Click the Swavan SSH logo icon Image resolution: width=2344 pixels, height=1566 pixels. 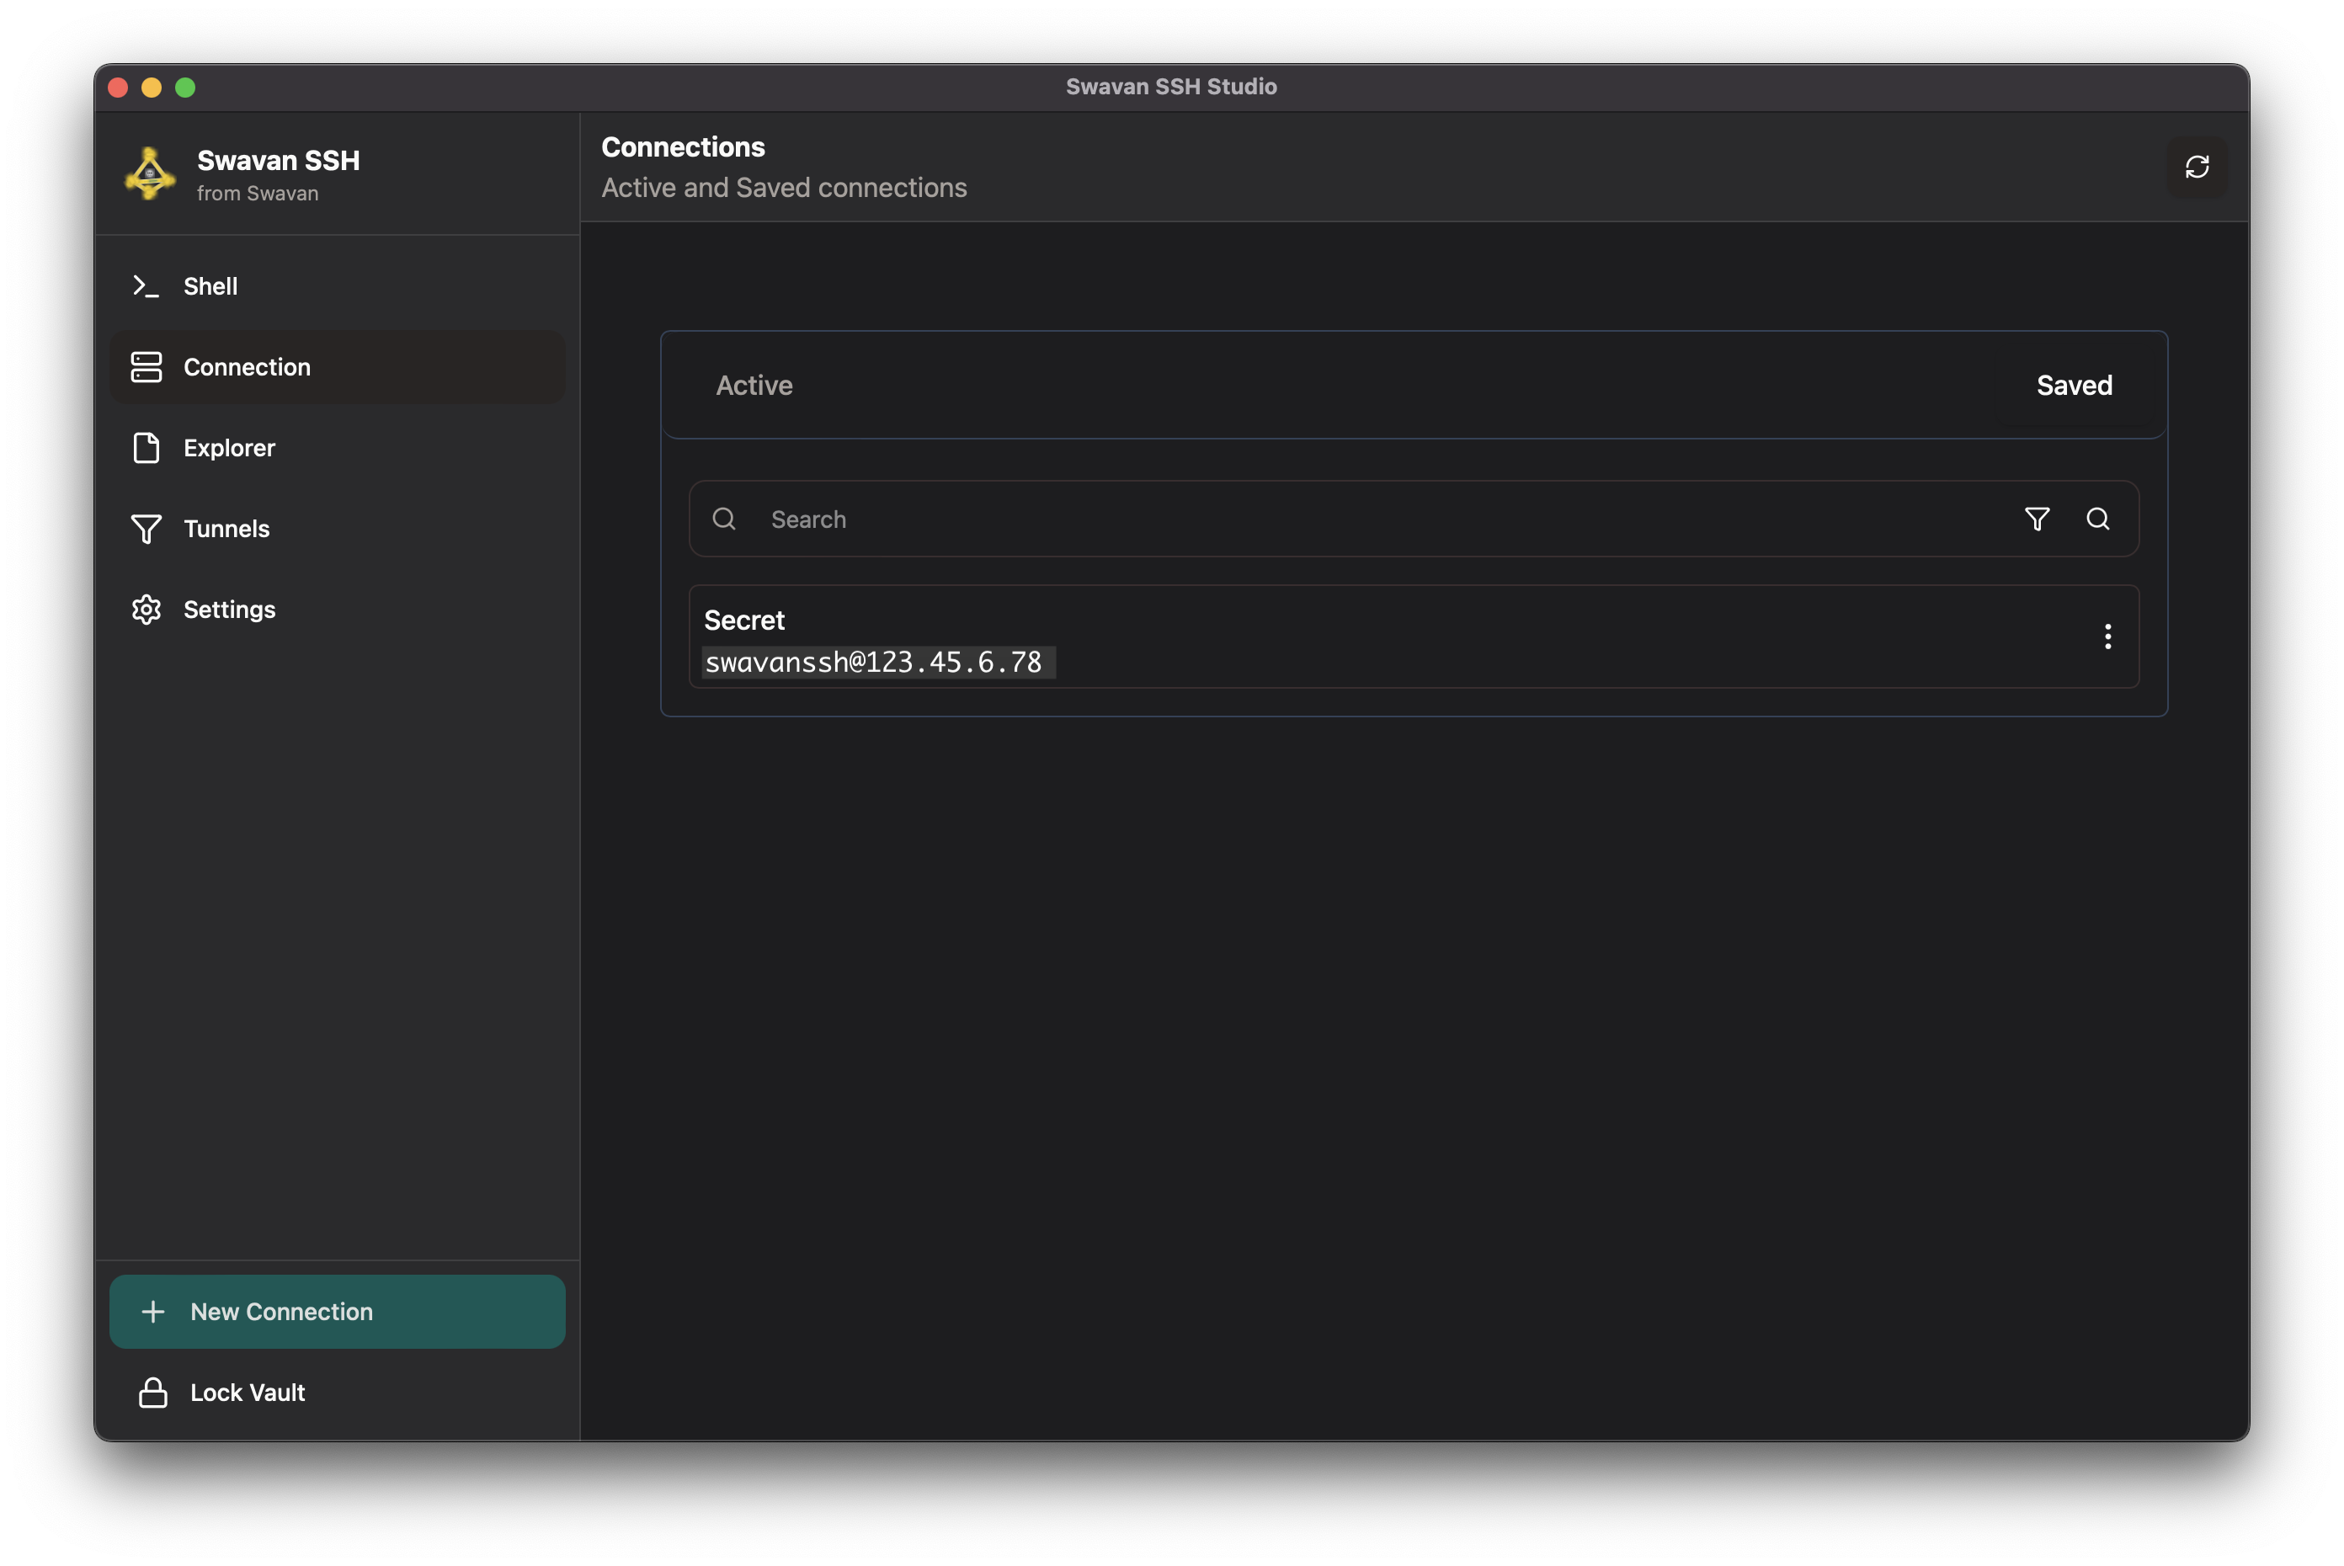(148, 173)
